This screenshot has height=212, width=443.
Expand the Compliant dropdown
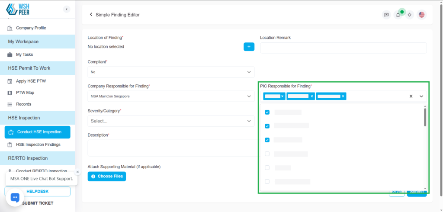pyautogui.click(x=171, y=72)
